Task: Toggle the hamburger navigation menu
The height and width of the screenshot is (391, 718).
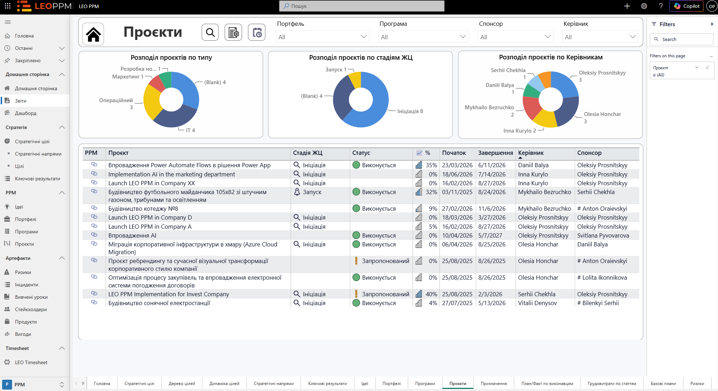Action: pyautogui.click(x=8, y=22)
